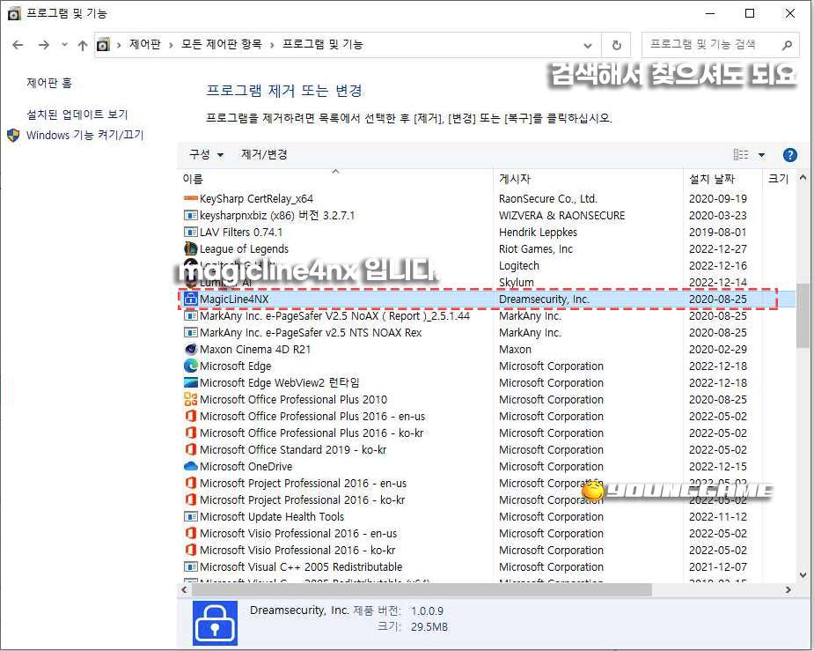814x651 pixels.
Task: Open the 모든 제어판 항목 breadcrumb
Action: tap(221, 44)
